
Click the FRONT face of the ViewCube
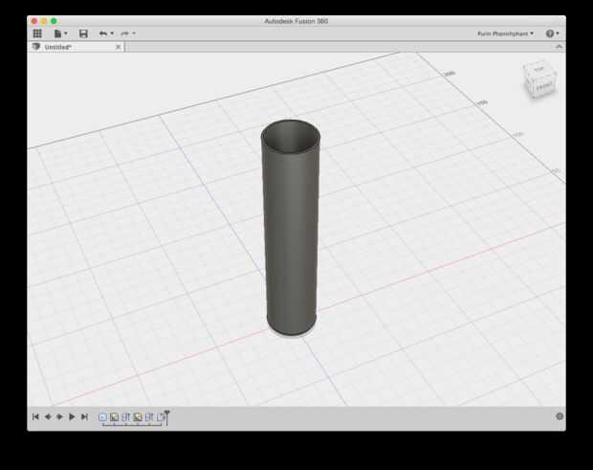pos(544,87)
